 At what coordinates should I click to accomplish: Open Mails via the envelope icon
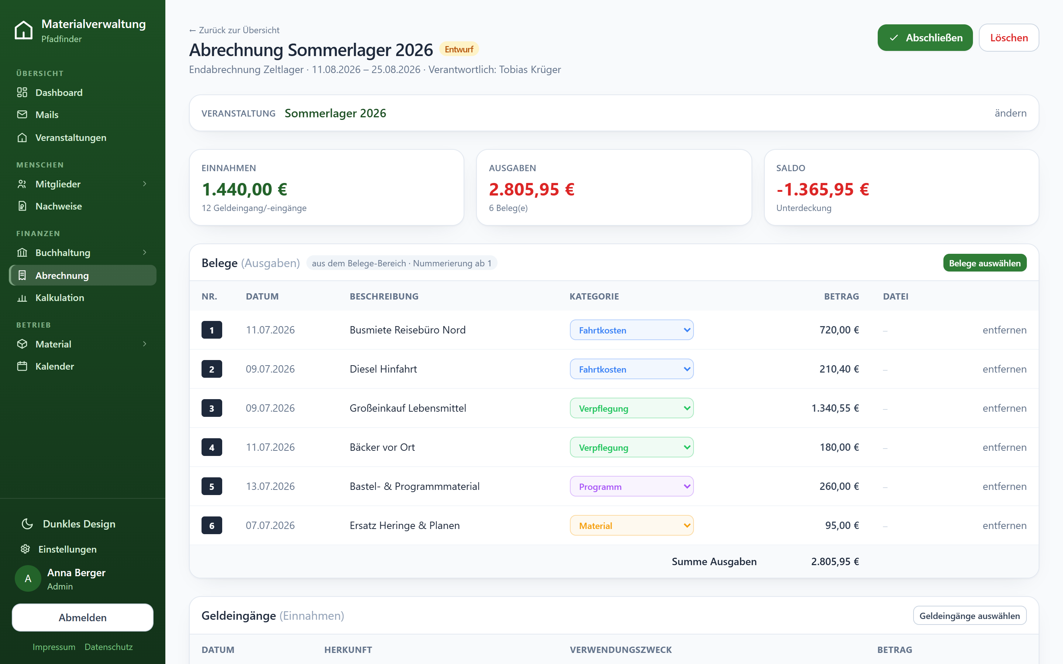point(22,115)
